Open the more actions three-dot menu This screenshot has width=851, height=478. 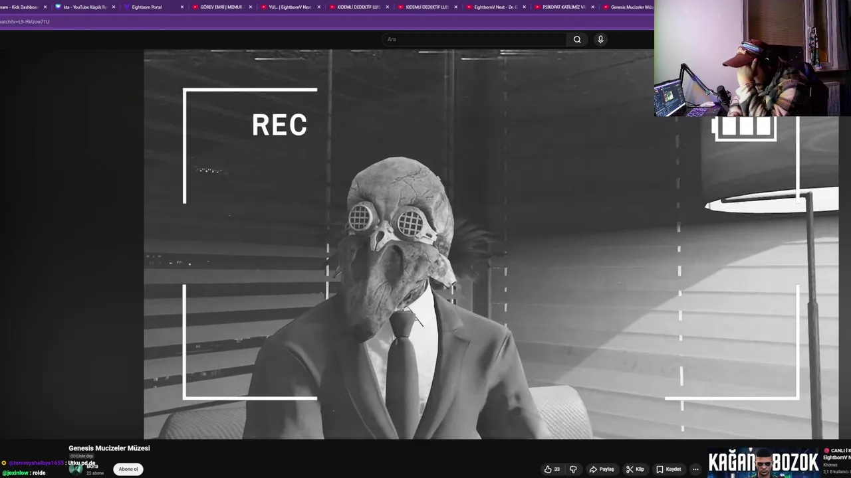click(x=695, y=469)
